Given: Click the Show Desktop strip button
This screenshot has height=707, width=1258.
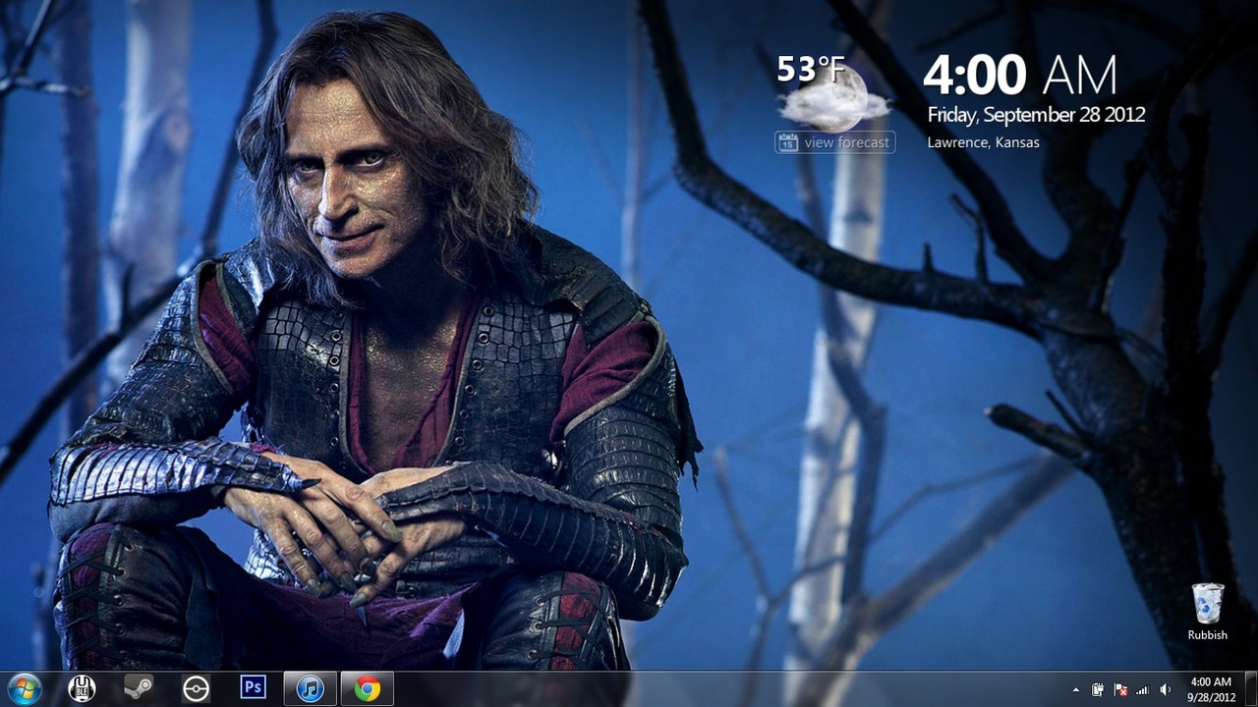Looking at the screenshot, I should (x=1250, y=689).
